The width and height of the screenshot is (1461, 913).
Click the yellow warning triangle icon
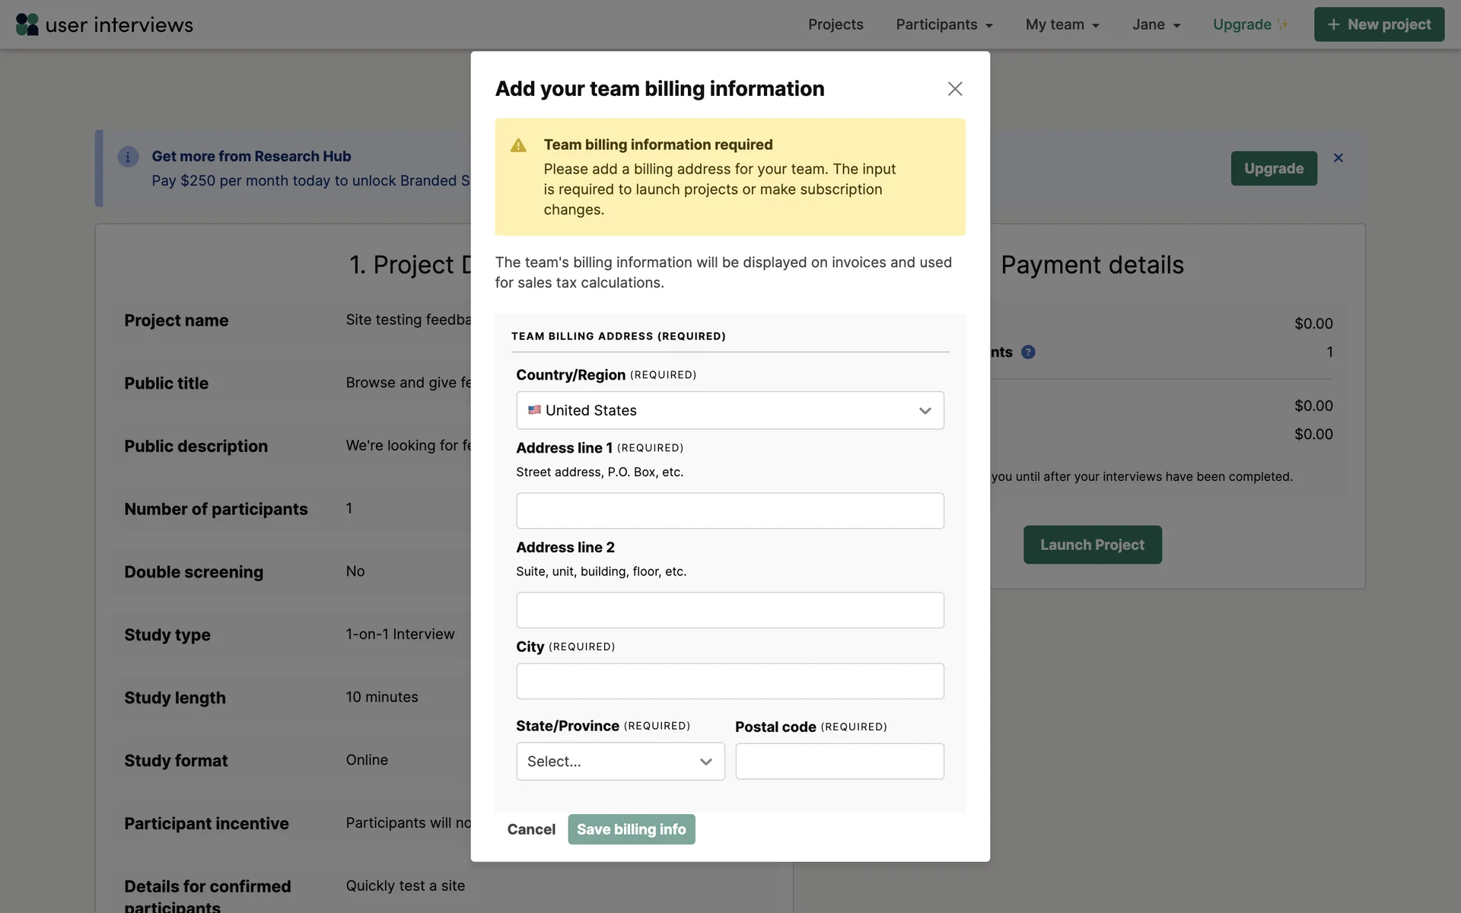[518, 145]
